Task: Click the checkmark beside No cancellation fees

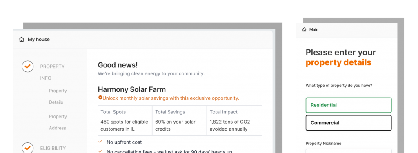Action: pos(100,151)
